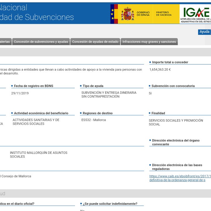211x211 pixels.
Task: Select the Sí value under Subvención con convocatoria
Action: (150, 93)
